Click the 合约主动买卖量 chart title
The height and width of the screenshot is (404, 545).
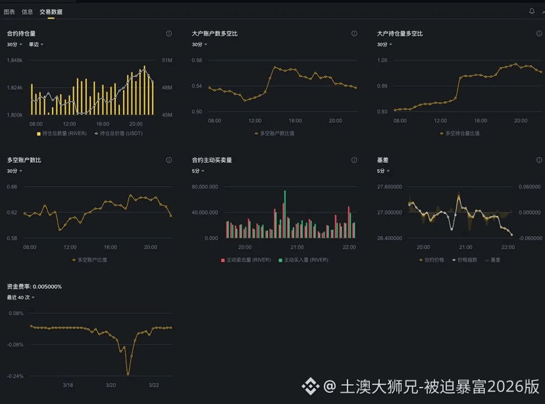[212, 160]
